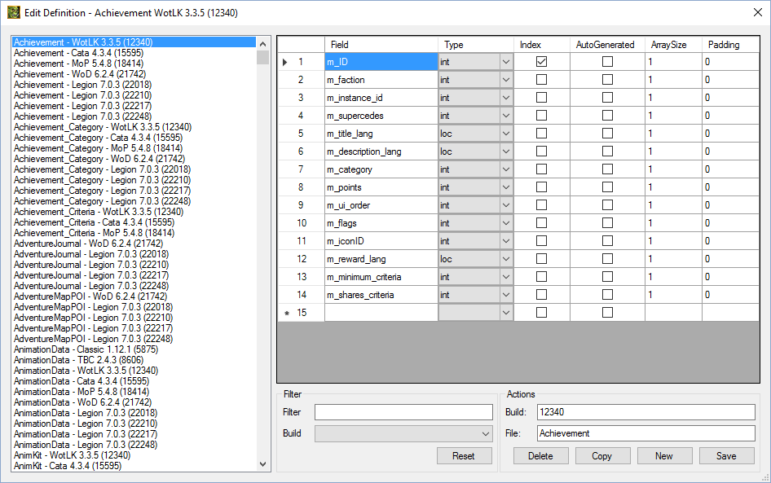
Task: Click the New button
Action: click(664, 455)
